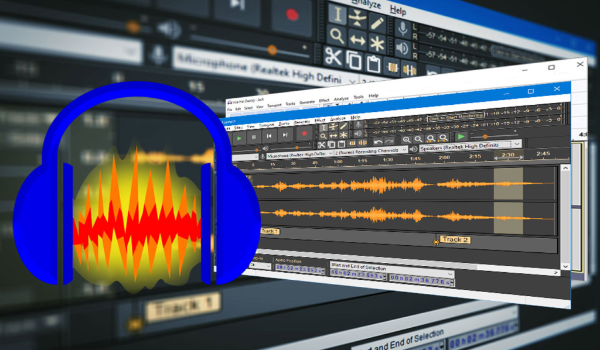
Task: Skip to end in the front Audacity window
Action: click(x=285, y=135)
